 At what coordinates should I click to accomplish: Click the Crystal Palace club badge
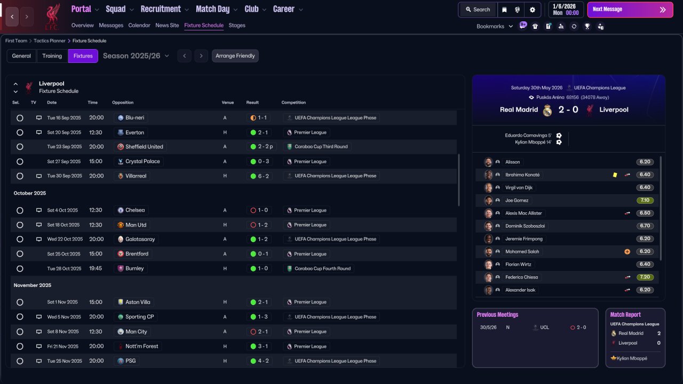(121, 162)
